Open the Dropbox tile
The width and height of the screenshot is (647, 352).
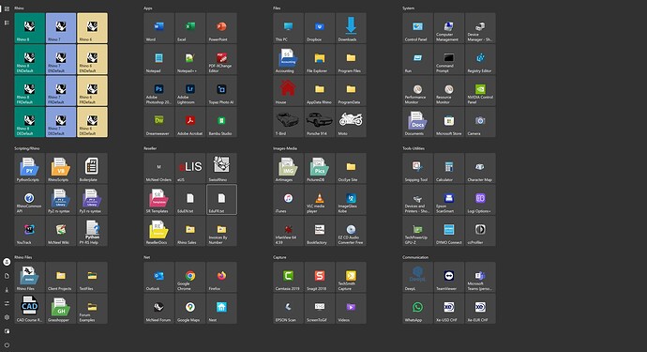click(x=320, y=28)
